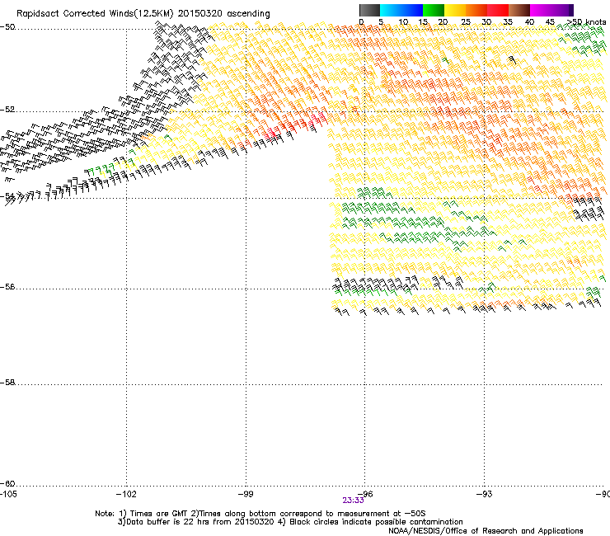
Task: Click the '>50 knots' legend label
Action: pyautogui.click(x=586, y=22)
